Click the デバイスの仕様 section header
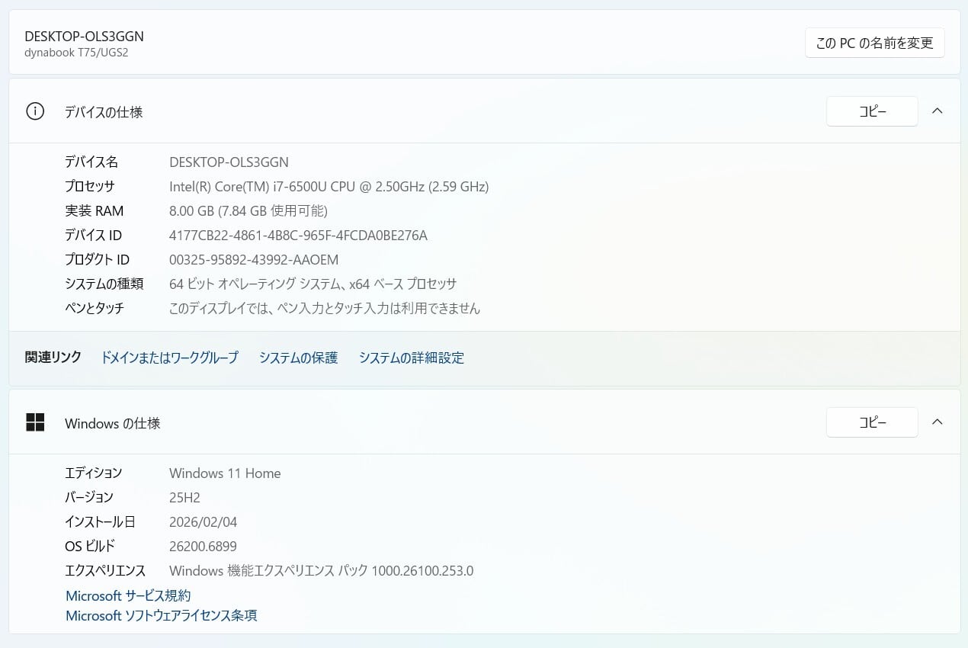This screenshot has width=968, height=648. tap(485, 111)
